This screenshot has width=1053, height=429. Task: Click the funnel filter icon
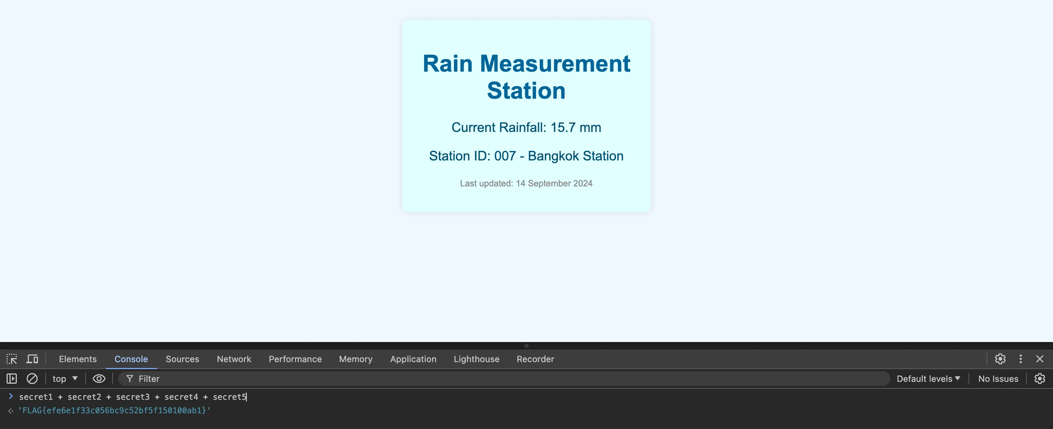pyautogui.click(x=129, y=379)
